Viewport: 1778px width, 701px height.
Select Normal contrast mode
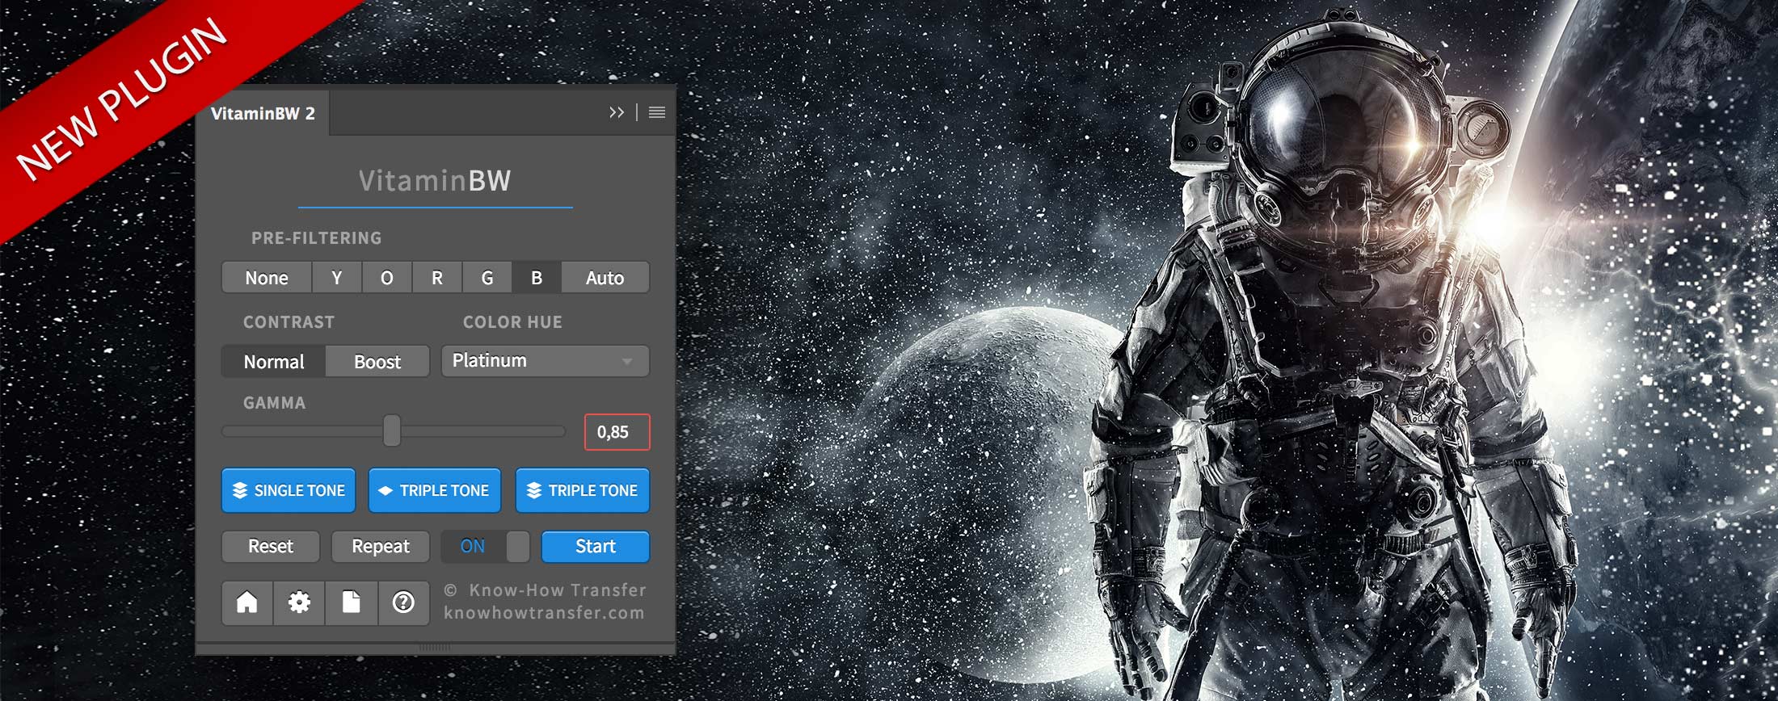pyautogui.click(x=274, y=362)
